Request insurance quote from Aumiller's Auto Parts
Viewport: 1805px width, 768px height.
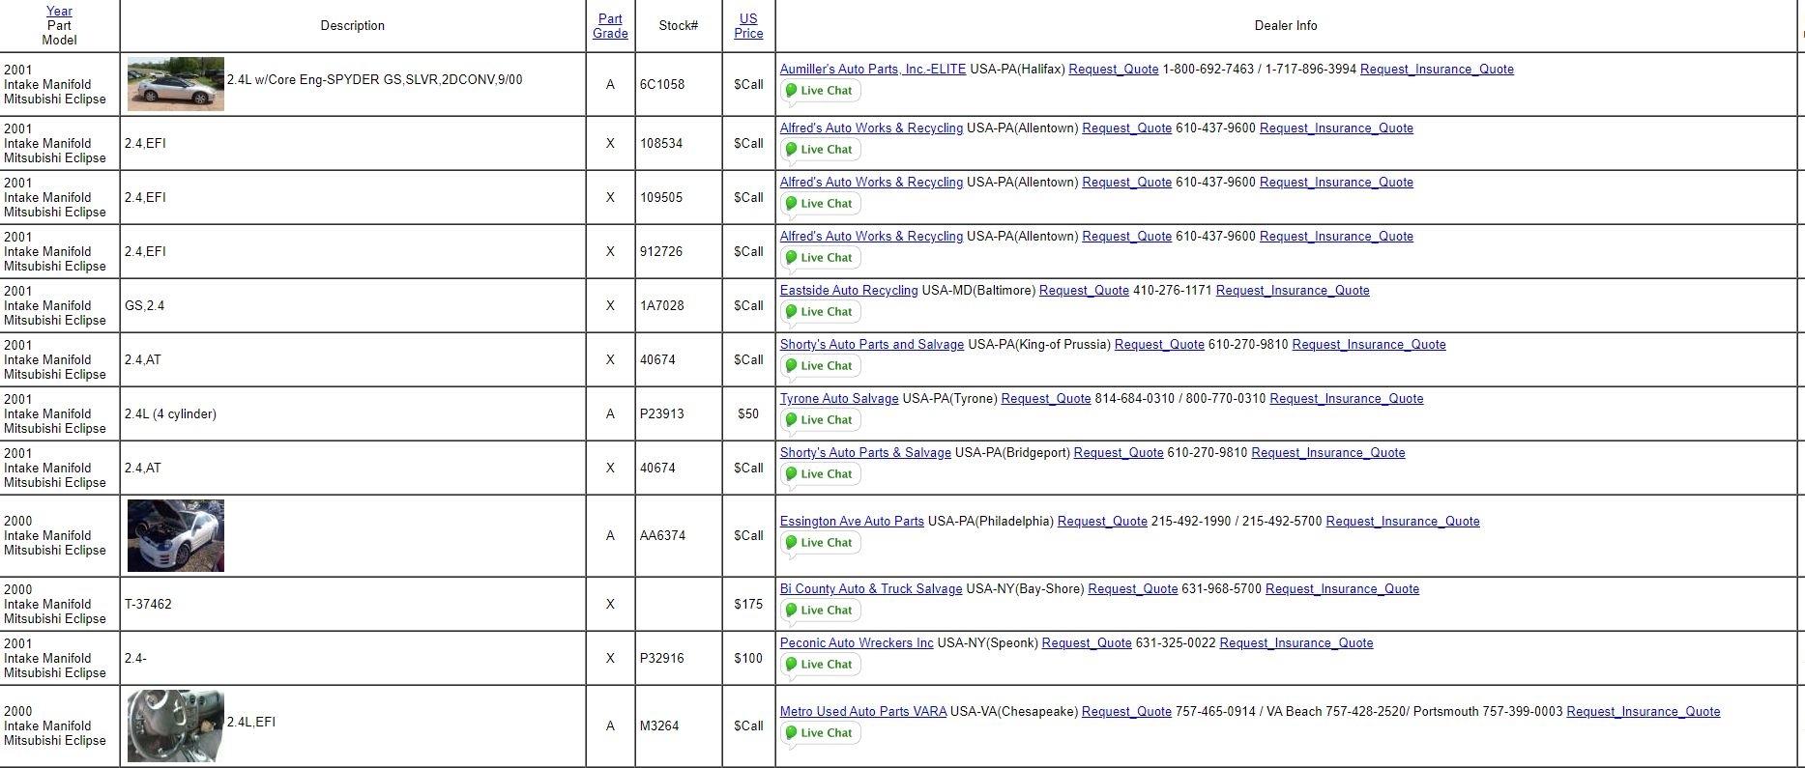pyautogui.click(x=1437, y=70)
